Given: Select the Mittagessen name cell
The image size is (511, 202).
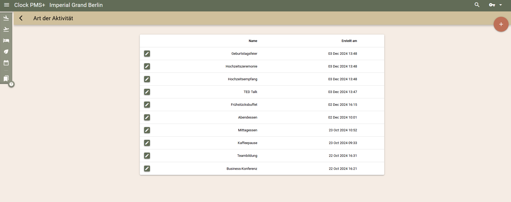Looking at the screenshot, I should tap(248, 130).
